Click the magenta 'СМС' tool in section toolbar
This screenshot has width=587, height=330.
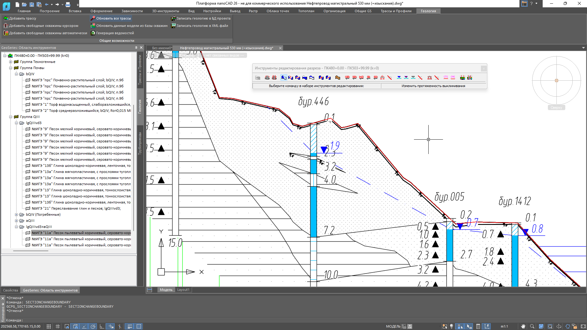coord(453,78)
